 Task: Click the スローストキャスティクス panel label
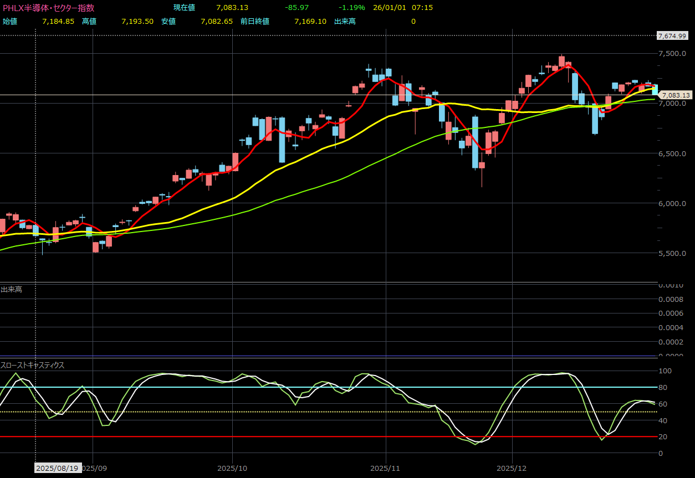[33, 365]
